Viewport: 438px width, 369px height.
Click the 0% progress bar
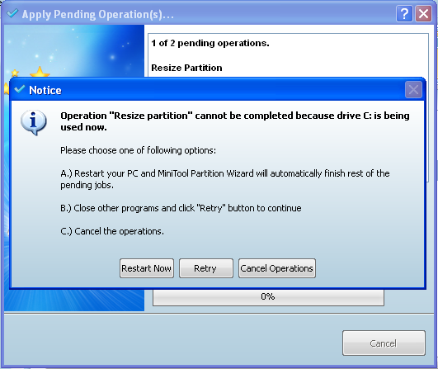(268, 297)
